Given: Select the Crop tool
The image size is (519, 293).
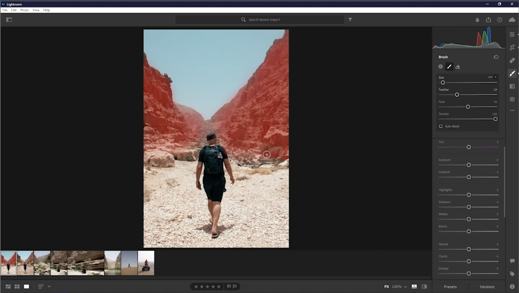Looking at the screenshot, I should 512,47.
